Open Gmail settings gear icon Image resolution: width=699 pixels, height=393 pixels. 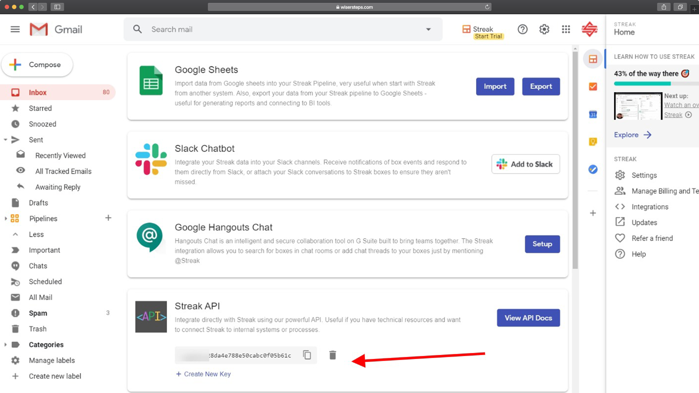pyautogui.click(x=544, y=29)
